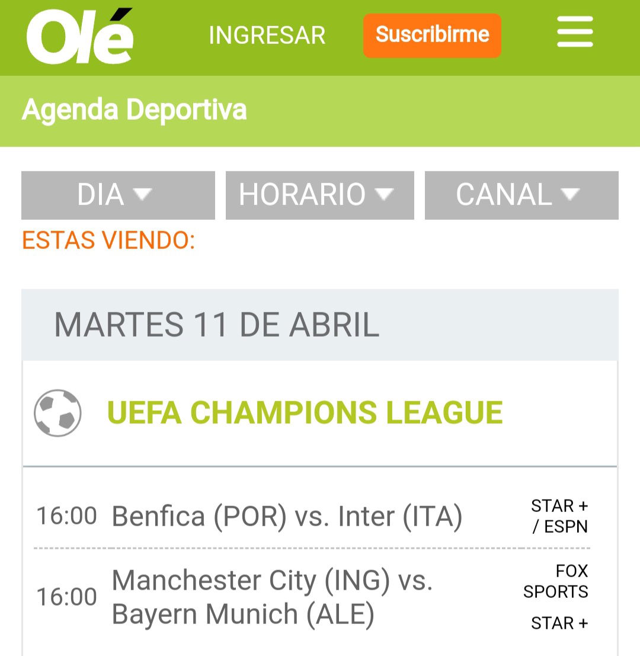Click the Olé logo
Viewport: 640px width, 656px height.
(x=79, y=36)
